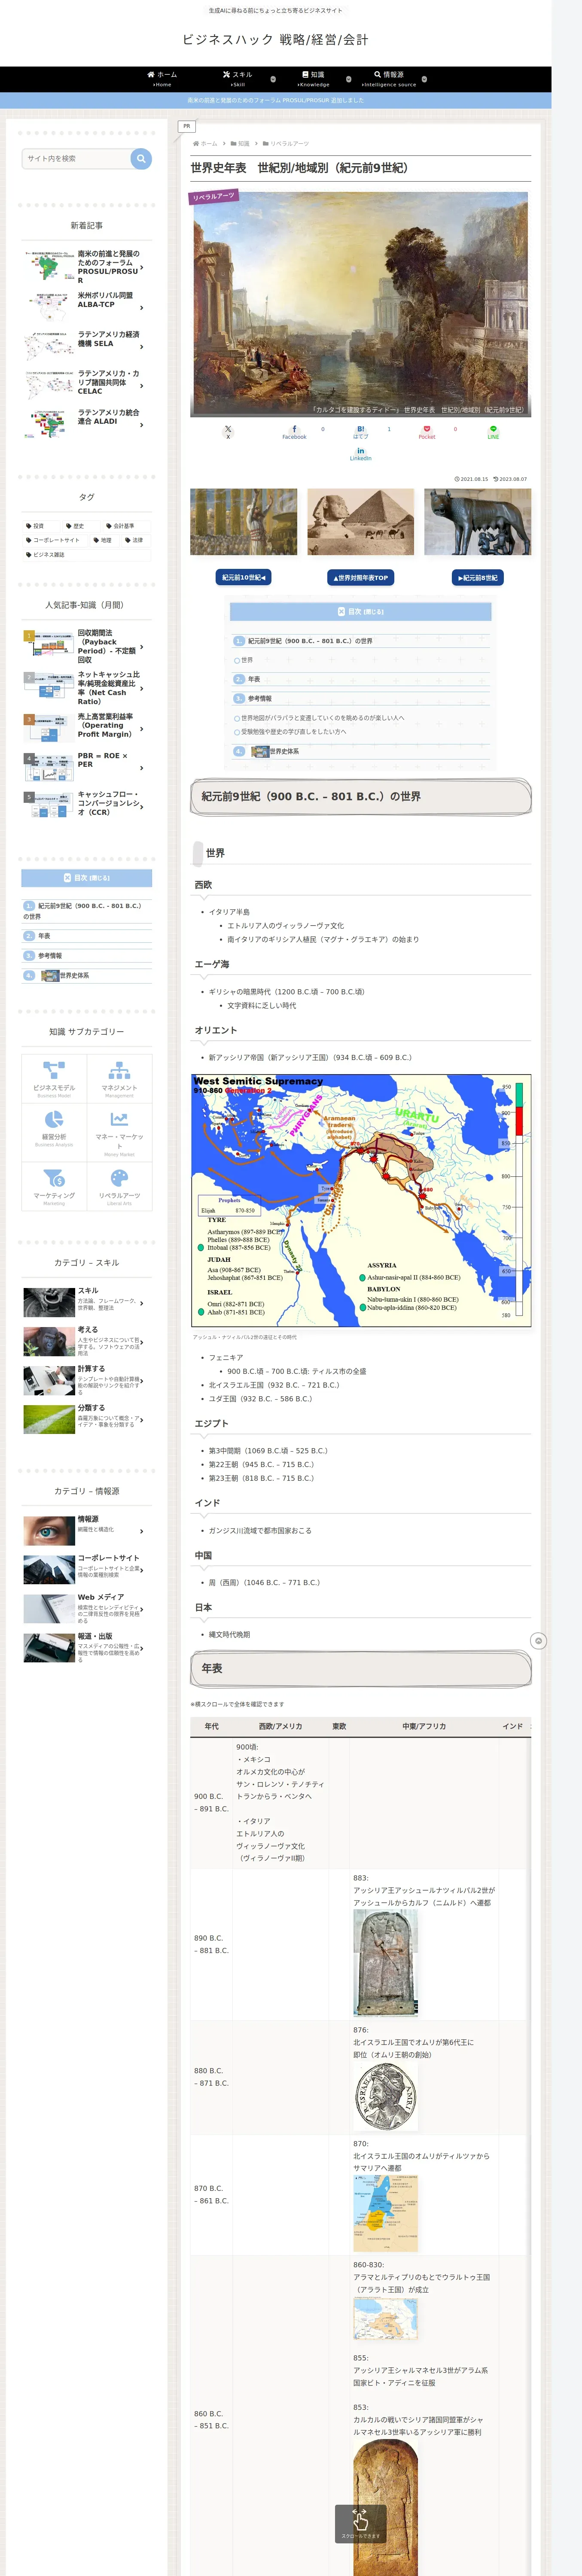Click the home icon in breadcrumb
Screen dimensions: 582x2576
coord(196,144)
